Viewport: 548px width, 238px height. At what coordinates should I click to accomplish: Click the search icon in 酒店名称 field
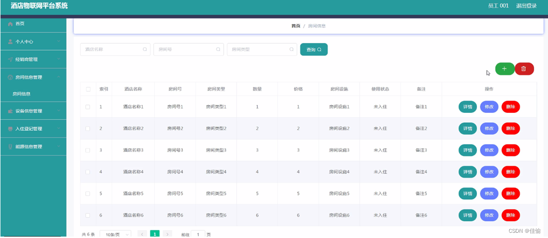[144, 50]
